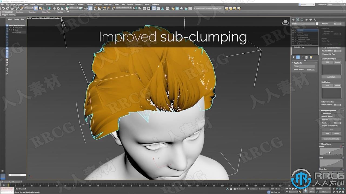The height and width of the screenshot is (194, 346).
Task: Open the Create Selection Set dropdown
Action: click(124, 8)
